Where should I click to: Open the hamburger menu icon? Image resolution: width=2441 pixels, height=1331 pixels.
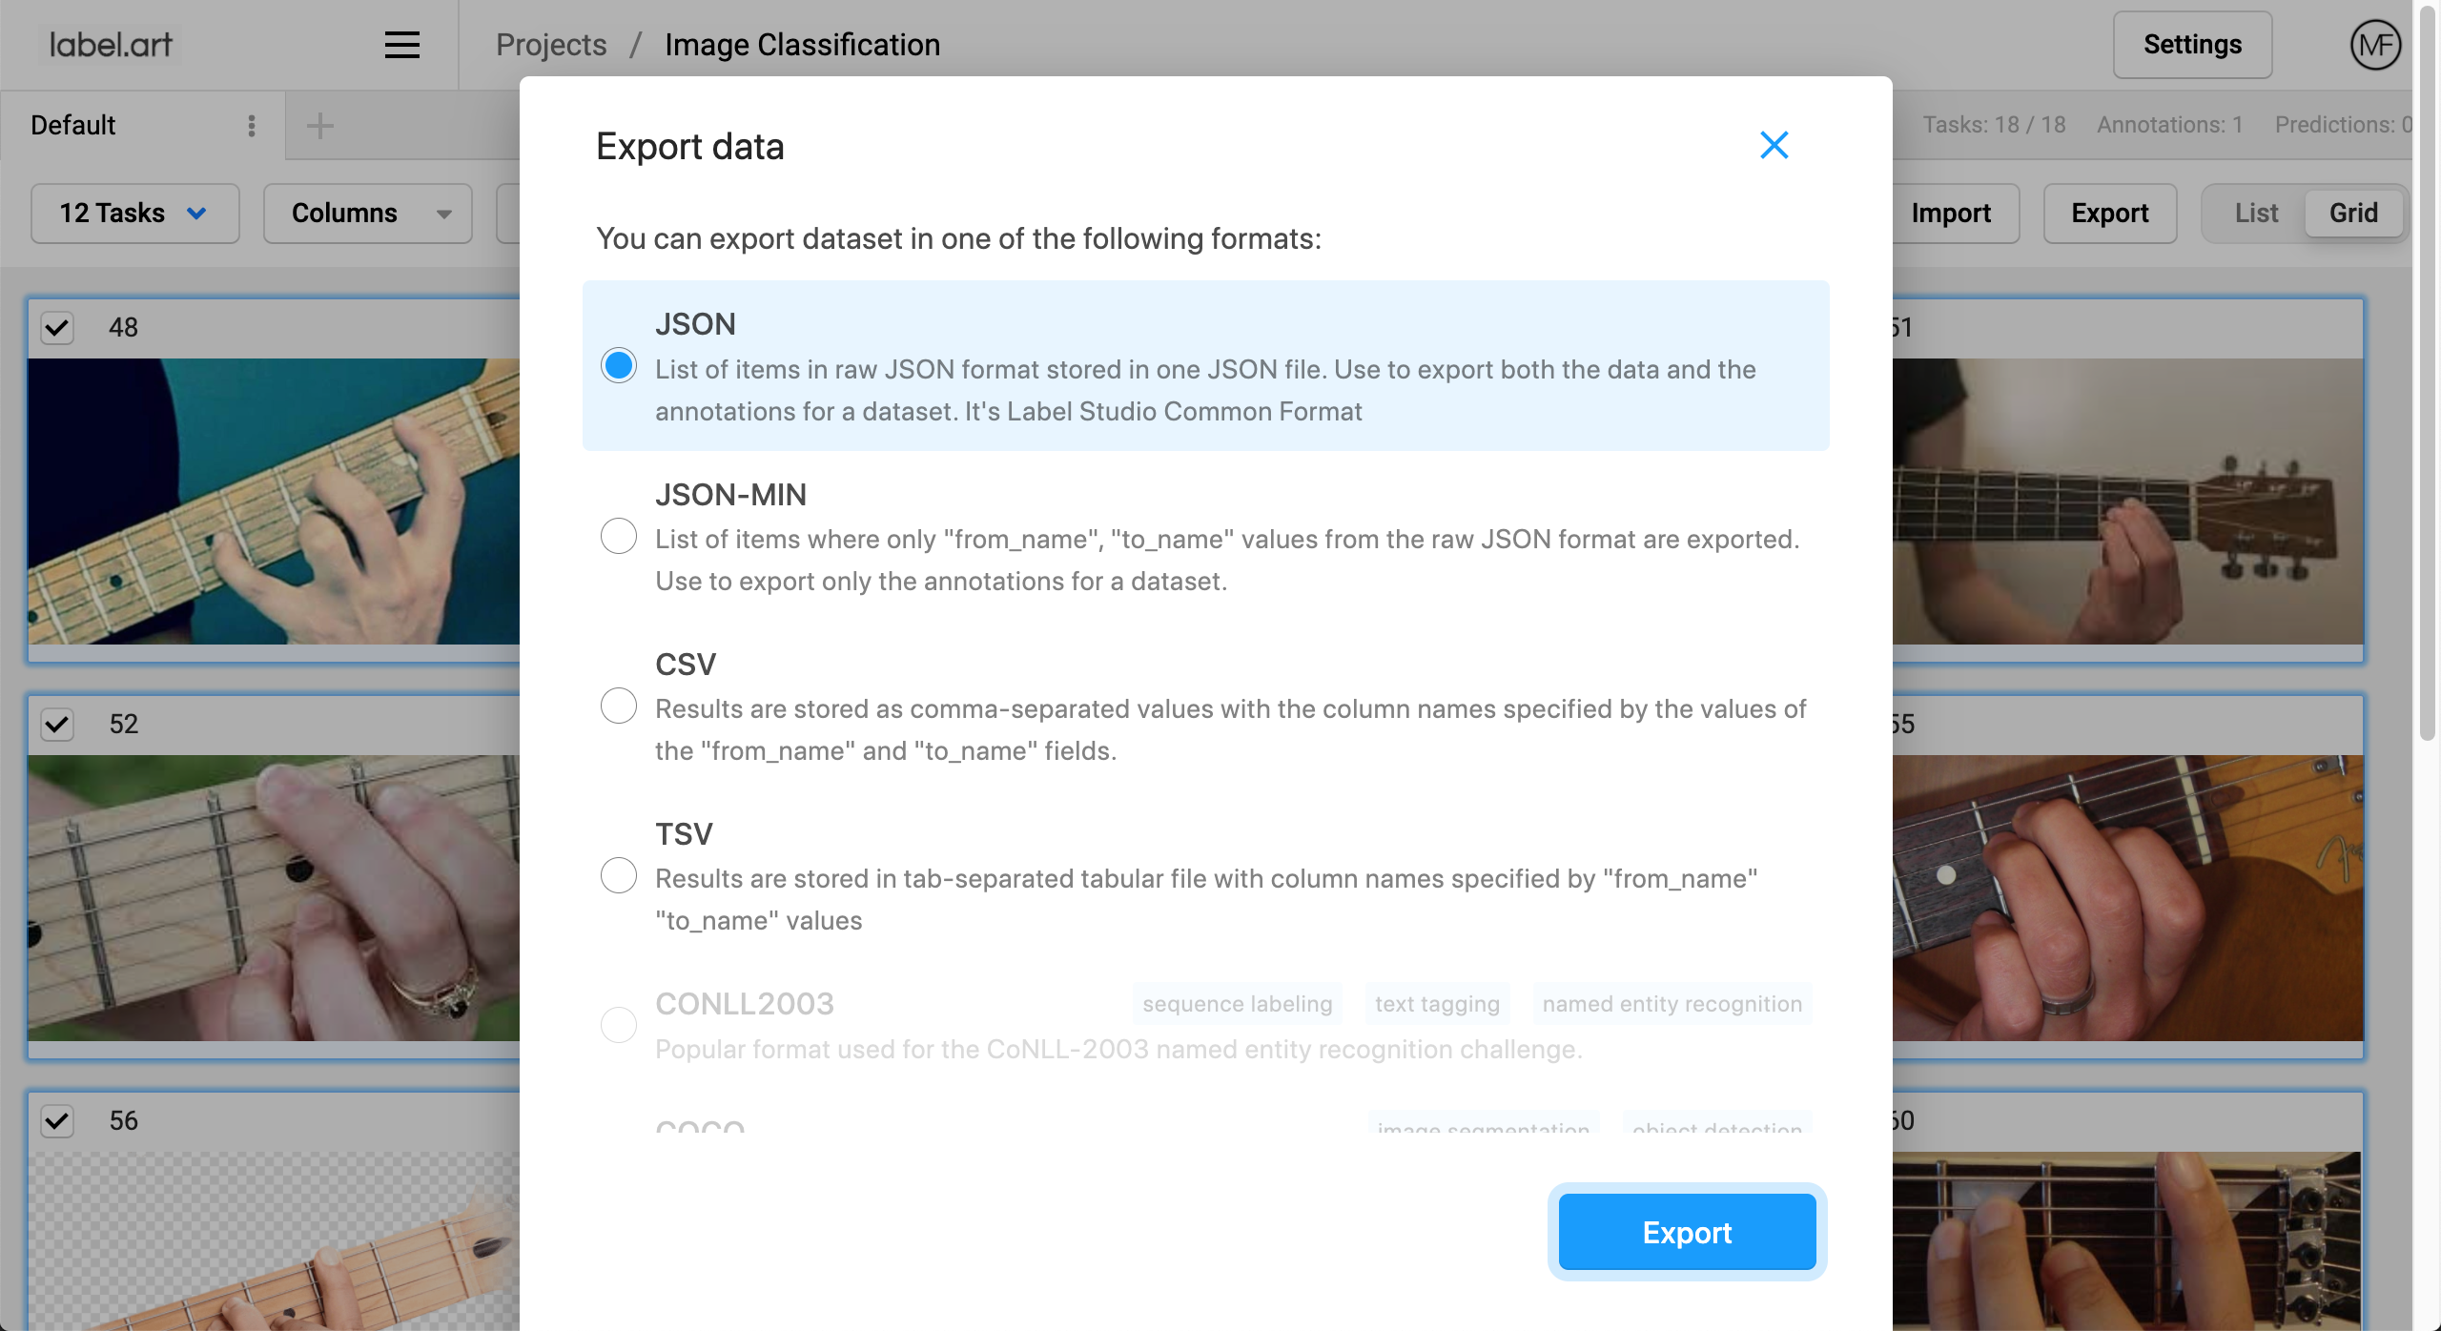[401, 45]
